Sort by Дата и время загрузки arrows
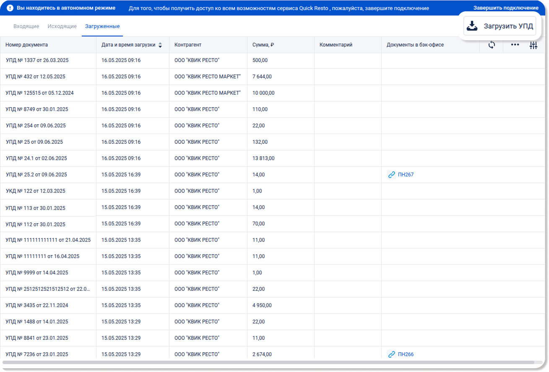 click(x=160, y=45)
